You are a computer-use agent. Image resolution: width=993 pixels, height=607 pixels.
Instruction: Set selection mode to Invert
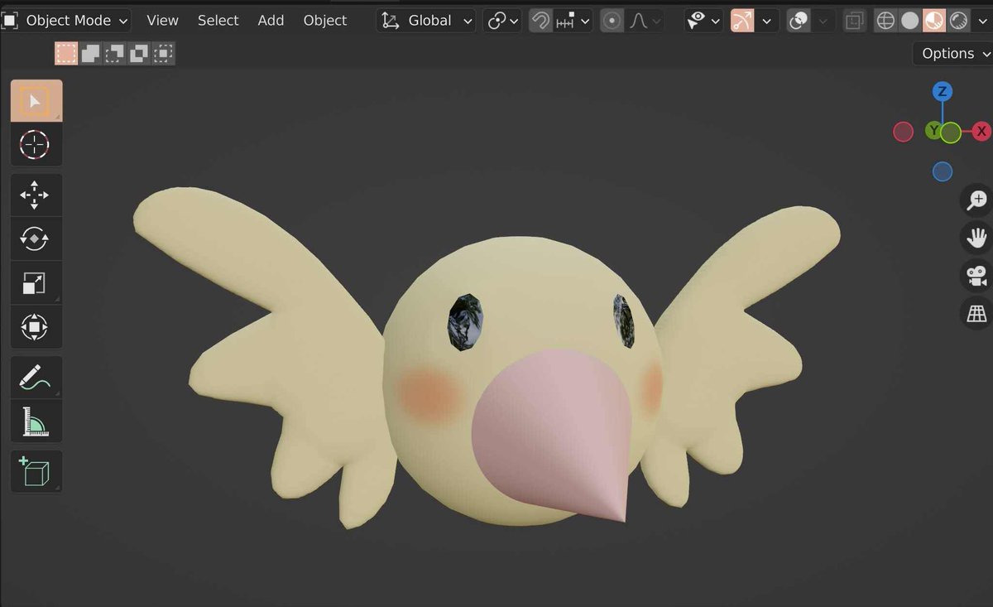pyautogui.click(x=138, y=54)
